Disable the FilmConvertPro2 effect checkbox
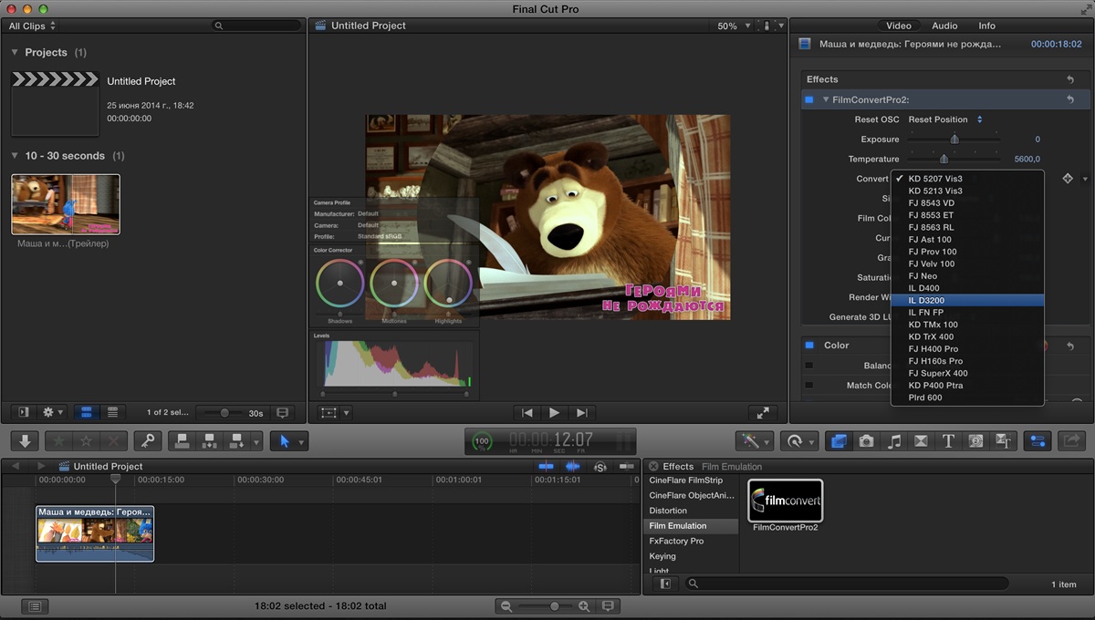Screen dimensions: 1095x620 coord(808,99)
